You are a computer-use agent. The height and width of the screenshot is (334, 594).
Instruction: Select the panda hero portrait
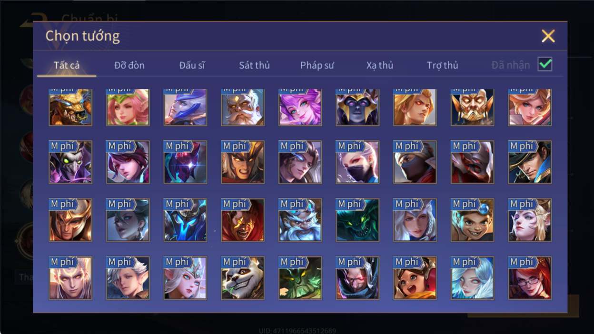pyautogui.click(x=243, y=278)
